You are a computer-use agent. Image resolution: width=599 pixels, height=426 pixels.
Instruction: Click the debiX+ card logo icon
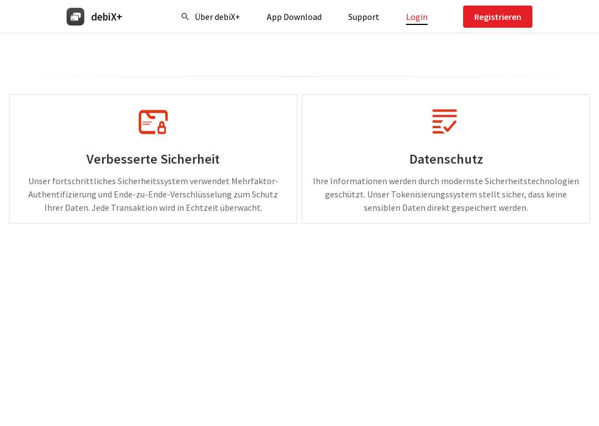(x=75, y=17)
